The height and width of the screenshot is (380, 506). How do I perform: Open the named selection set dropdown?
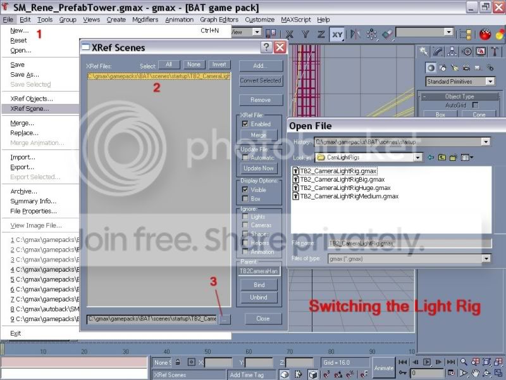click(448, 32)
